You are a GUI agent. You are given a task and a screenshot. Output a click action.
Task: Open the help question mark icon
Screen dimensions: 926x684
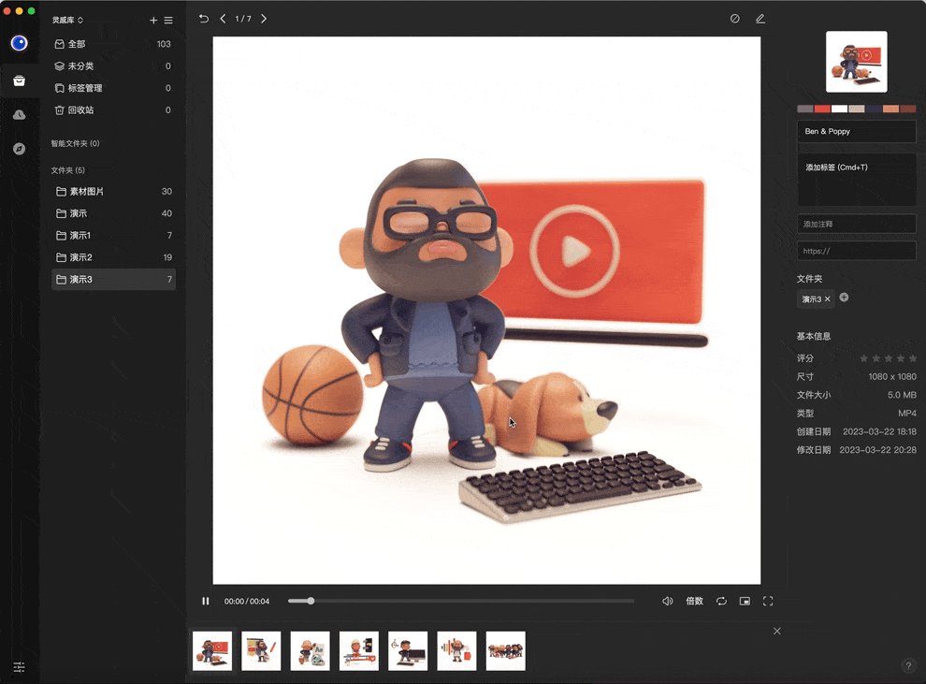point(908,665)
